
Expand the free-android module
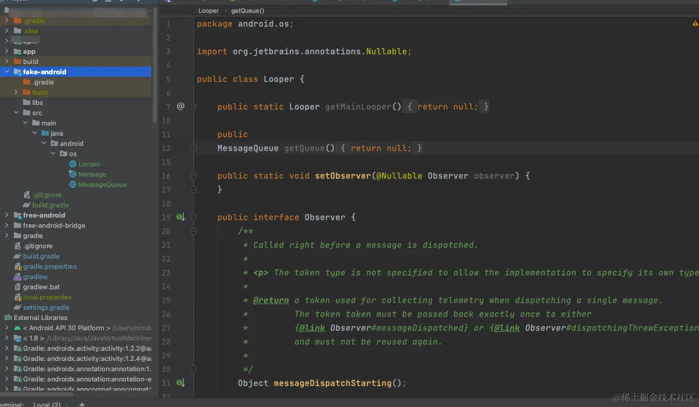7,215
